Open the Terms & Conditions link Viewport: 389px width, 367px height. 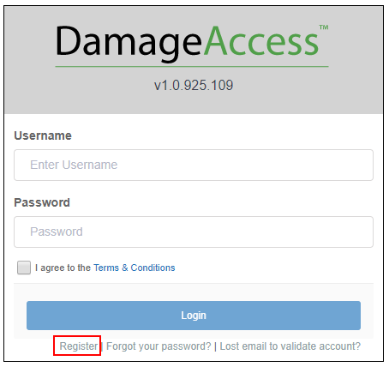click(135, 268)
